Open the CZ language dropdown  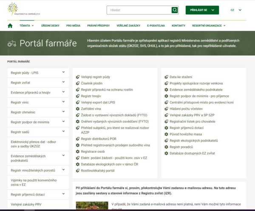236,10
